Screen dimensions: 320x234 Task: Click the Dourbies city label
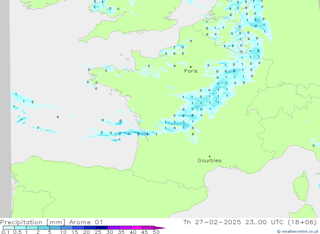(x=210, y=161)
